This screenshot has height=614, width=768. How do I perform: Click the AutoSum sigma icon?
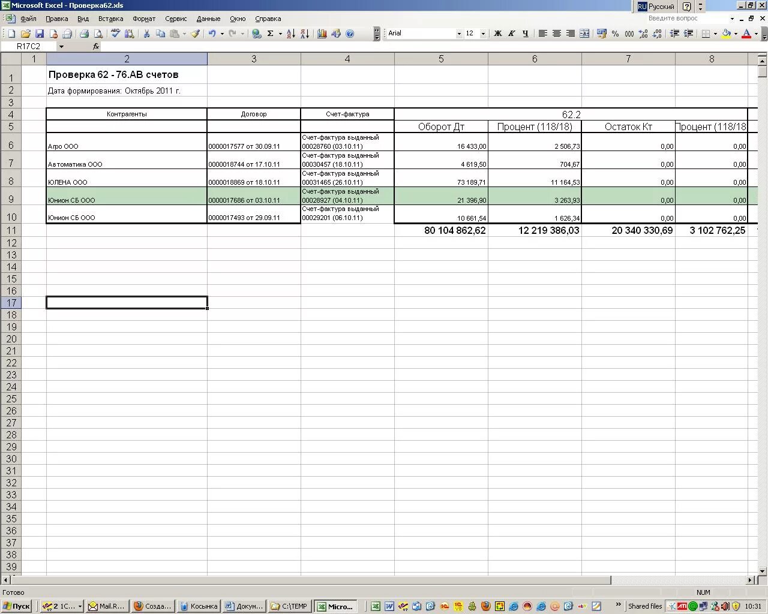tap(271, 34)
